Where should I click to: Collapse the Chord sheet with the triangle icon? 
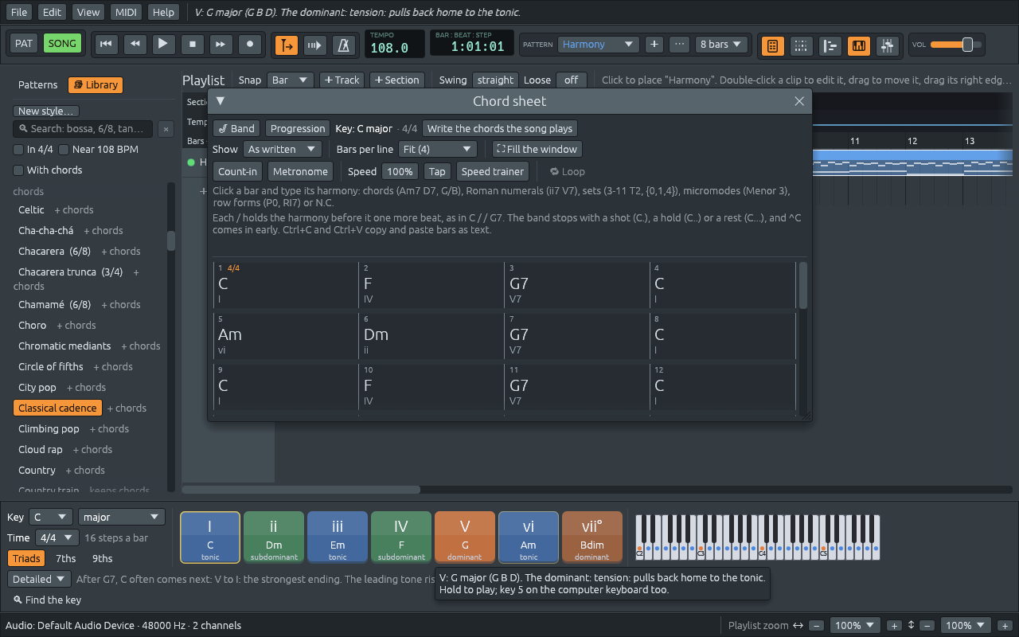pyautogui.click(x=221, y=101)
